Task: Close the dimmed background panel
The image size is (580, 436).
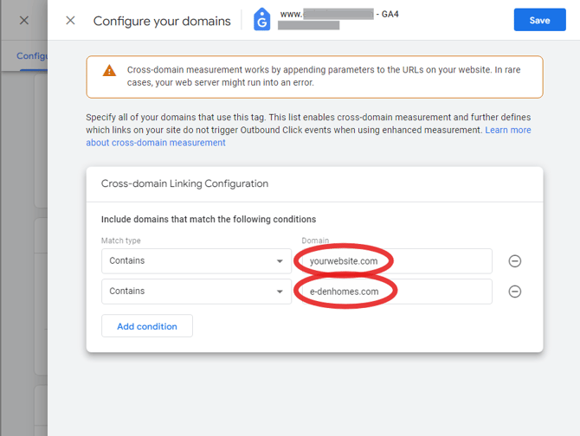Action: click(24, 21)
